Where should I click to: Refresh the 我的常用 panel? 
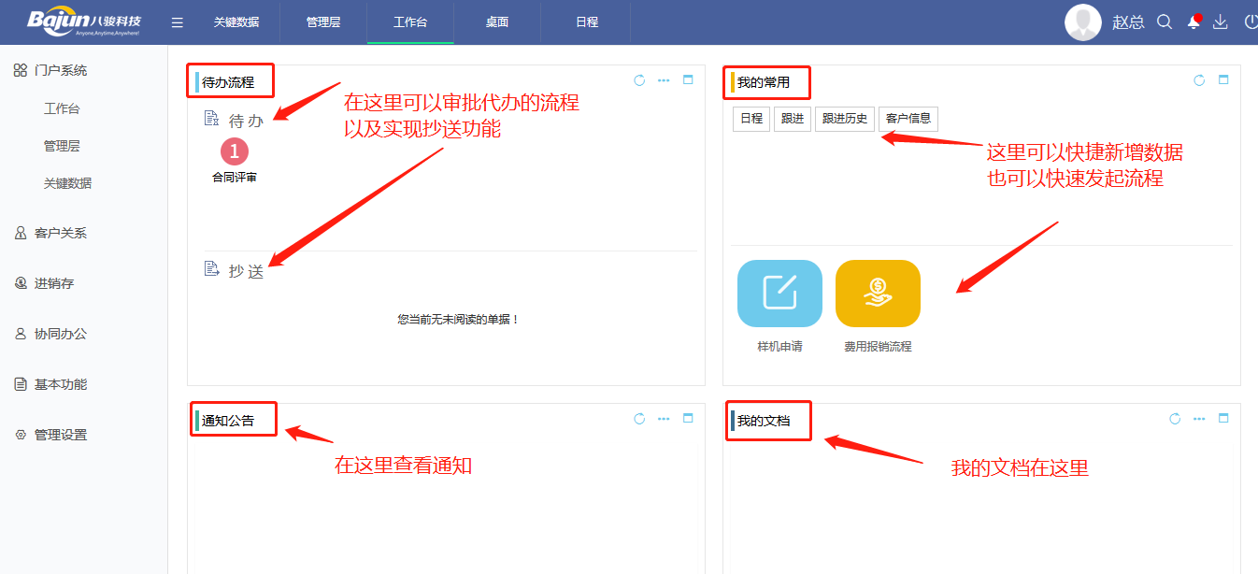click(1198, 80)
